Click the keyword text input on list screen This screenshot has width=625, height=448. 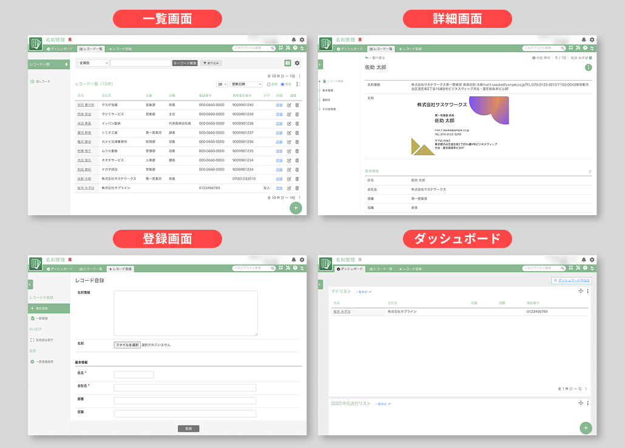141,63
